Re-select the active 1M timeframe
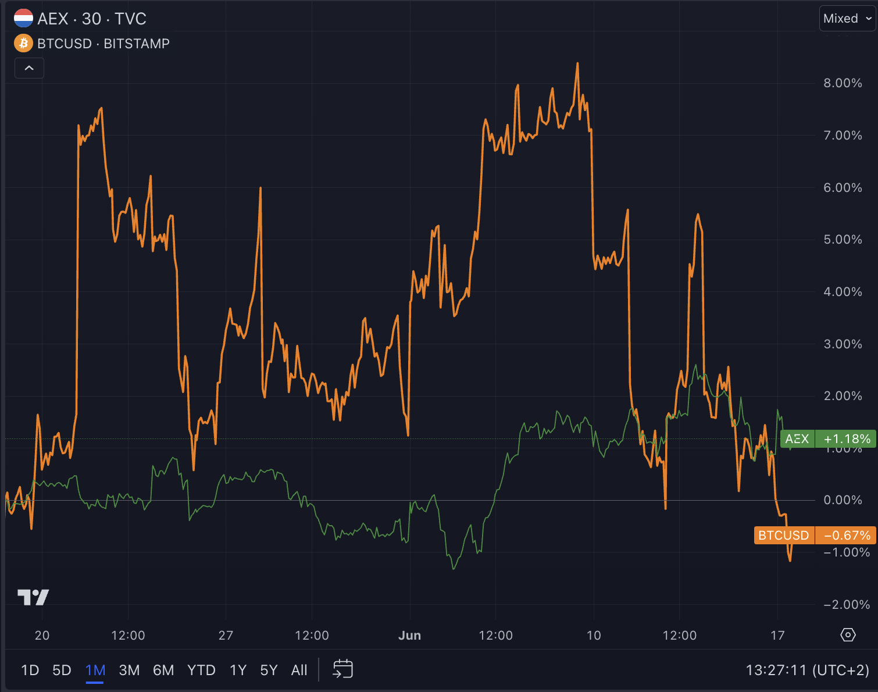Image resolution: width=878 pixels, height=692 pixels. tap(95, 669)
